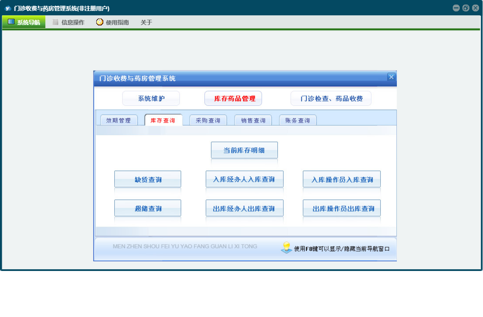Open 出库操作员出库查询

(x=341, y=208)
